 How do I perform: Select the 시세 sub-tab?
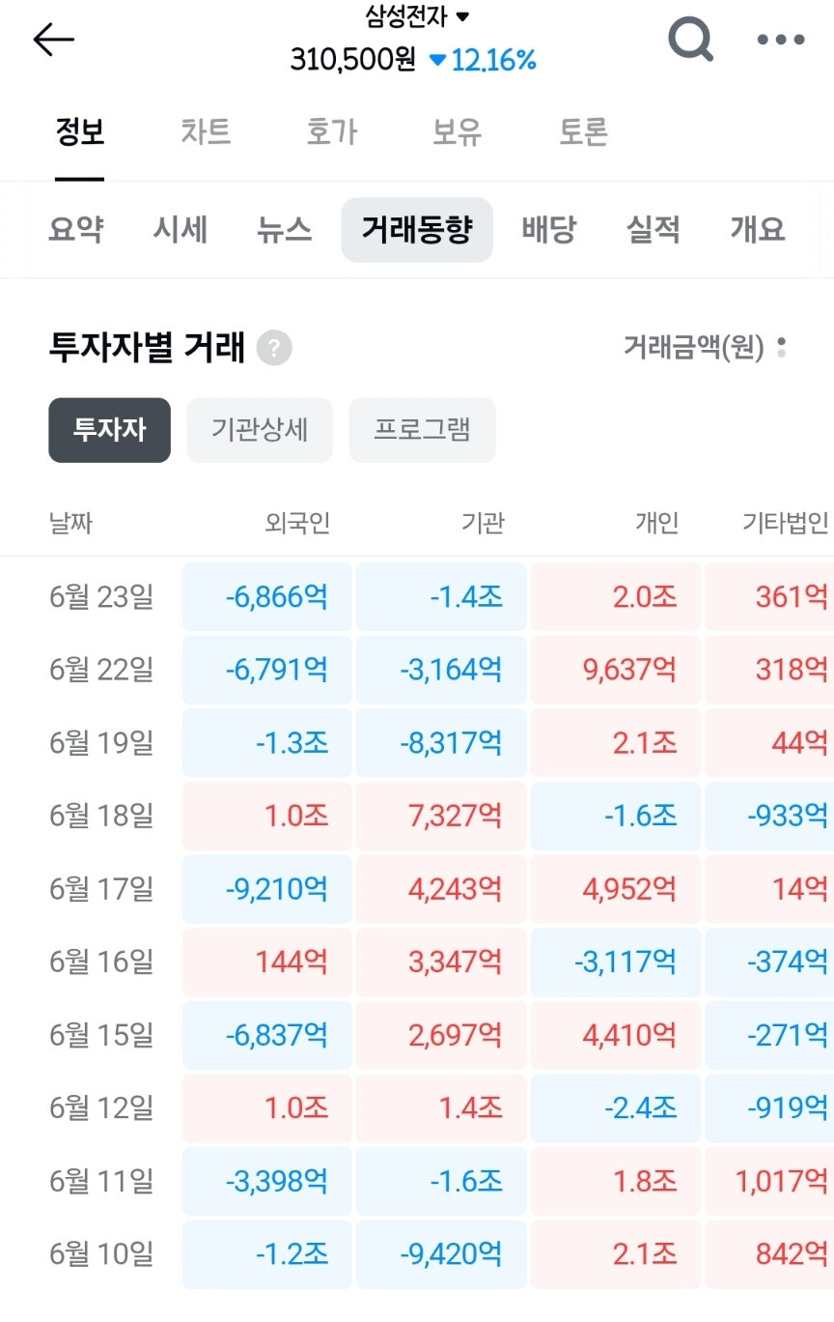(x=181, y=230)
